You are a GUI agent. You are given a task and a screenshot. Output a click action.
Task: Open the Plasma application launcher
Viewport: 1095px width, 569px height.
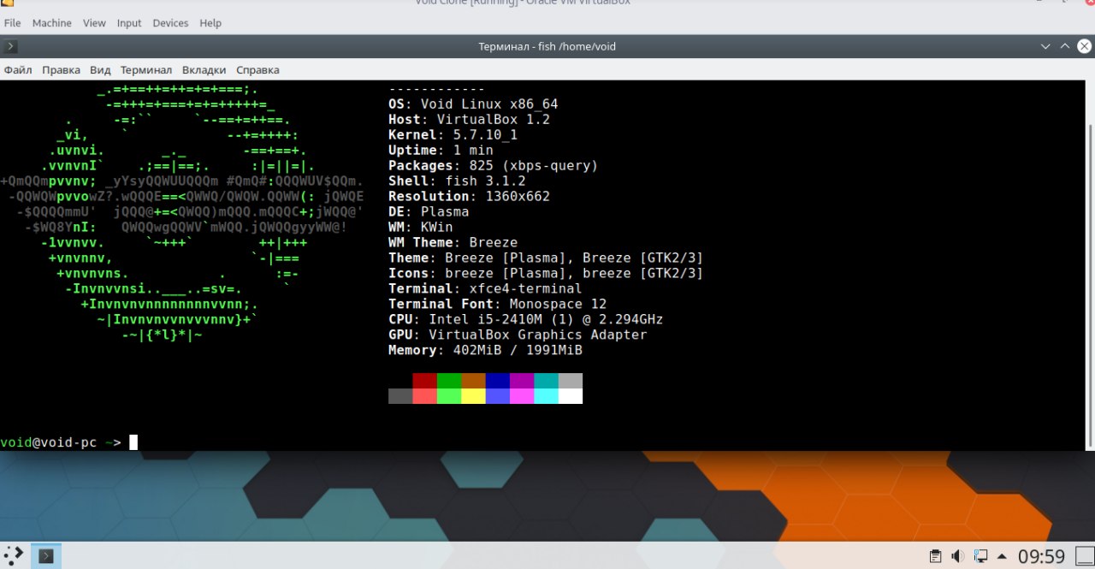point(12,555)
